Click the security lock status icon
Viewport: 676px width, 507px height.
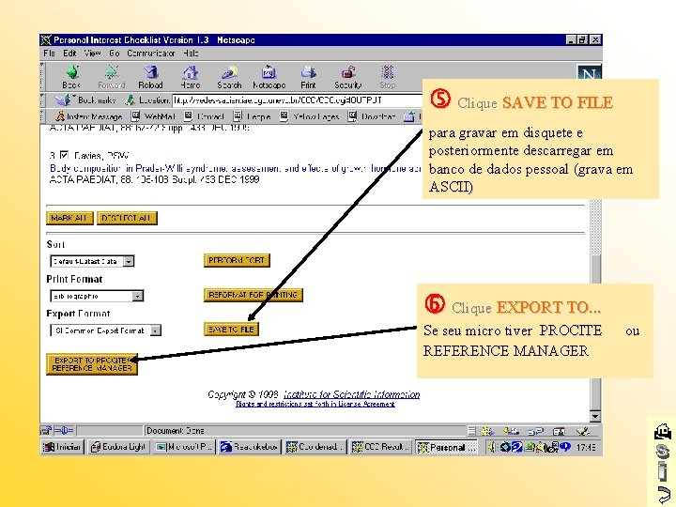[x=46, y=430]
